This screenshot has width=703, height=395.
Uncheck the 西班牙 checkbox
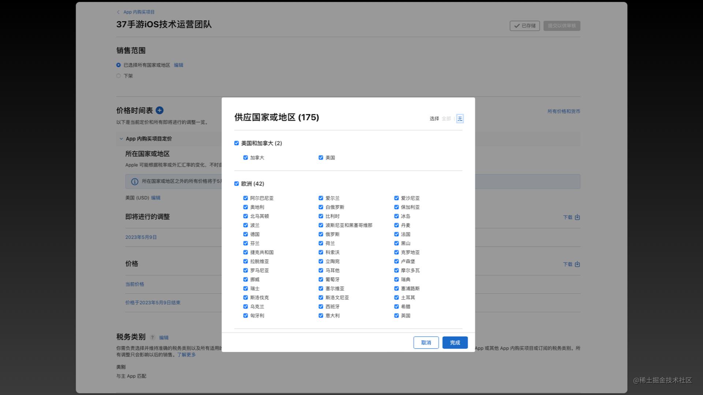(x=321, y=306)
